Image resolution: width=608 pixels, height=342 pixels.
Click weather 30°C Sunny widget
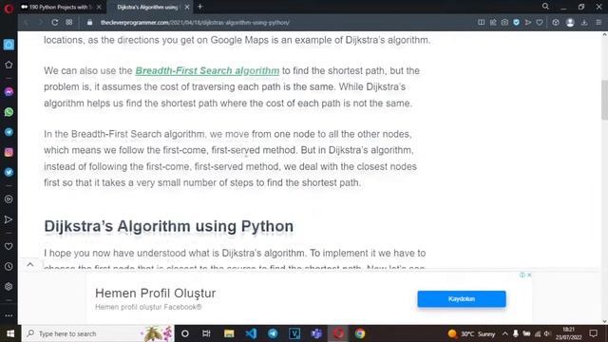(471, 333)
